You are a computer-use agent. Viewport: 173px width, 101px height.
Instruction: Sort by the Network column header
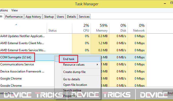(137, 28)
